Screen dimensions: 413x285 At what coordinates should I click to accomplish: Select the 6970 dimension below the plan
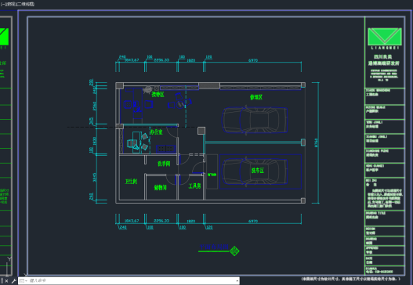tap(253, 221)
